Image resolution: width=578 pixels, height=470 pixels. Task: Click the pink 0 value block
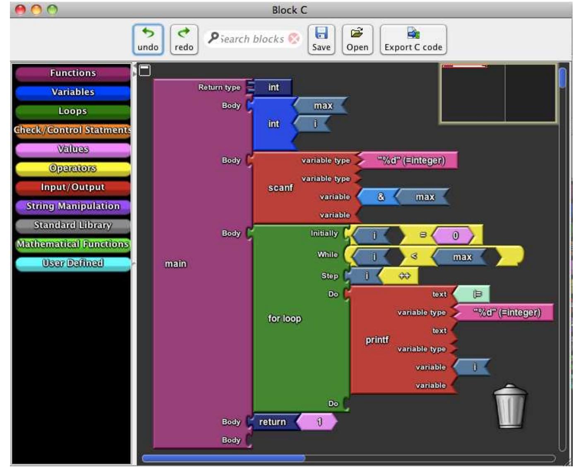[454, 236]
